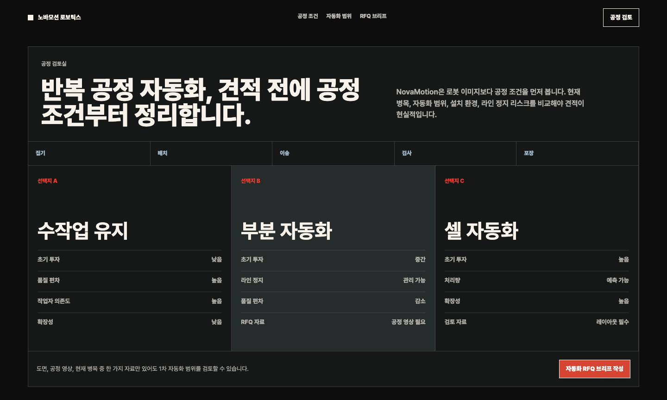The image size is (667, 400).
Task: Switch to the 검사 tab
Action: pos(455,153)
